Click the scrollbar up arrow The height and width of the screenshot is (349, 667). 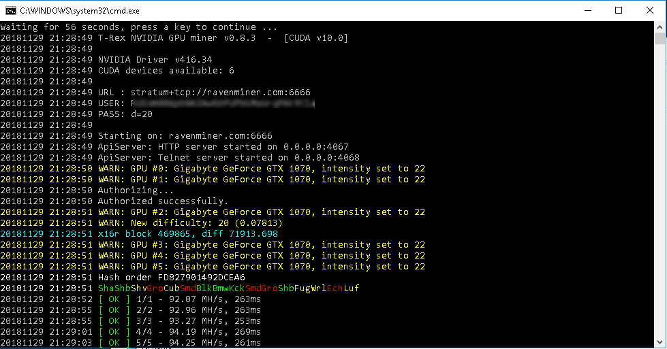point(660,27)
